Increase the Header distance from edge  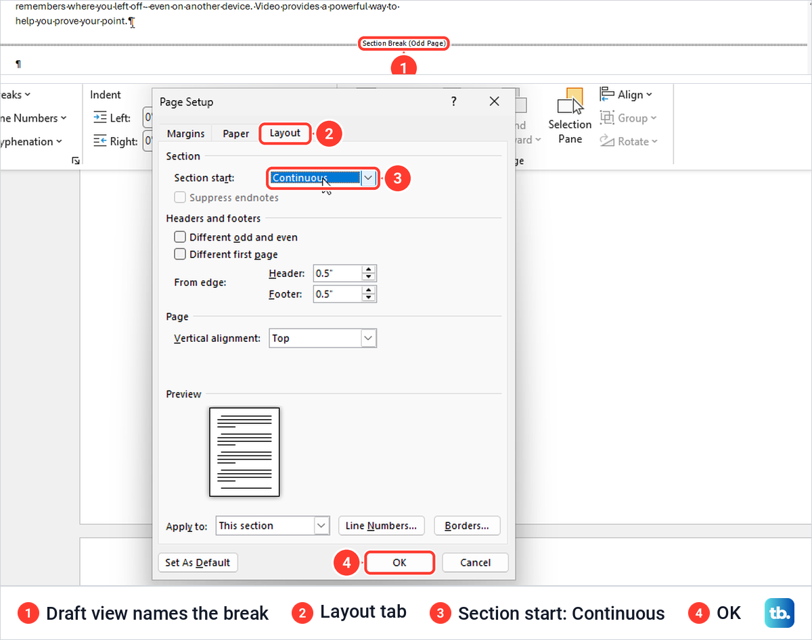click(369, 270)
